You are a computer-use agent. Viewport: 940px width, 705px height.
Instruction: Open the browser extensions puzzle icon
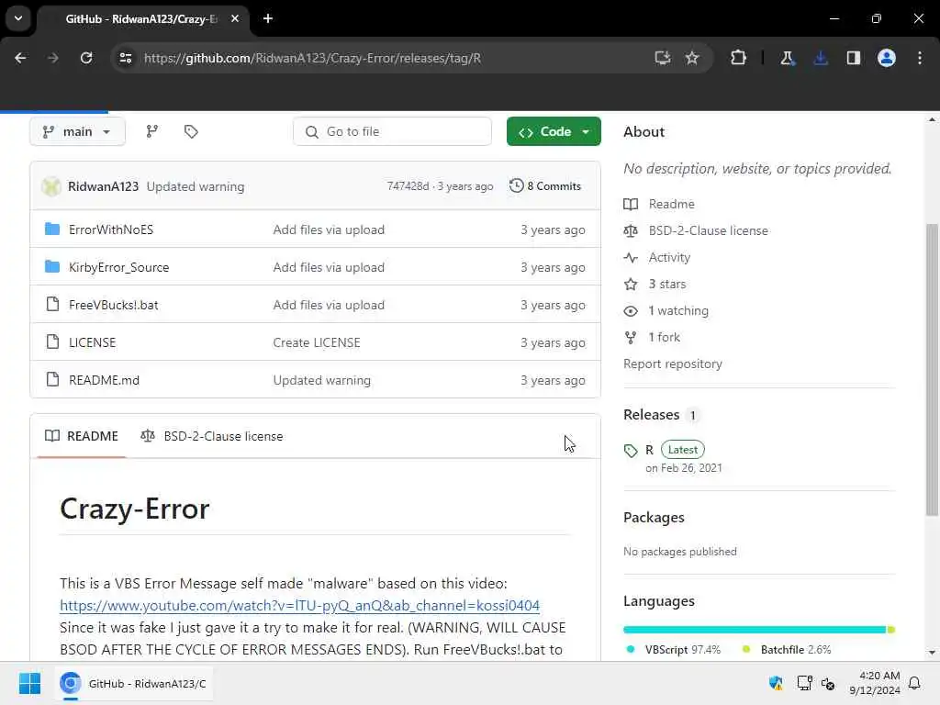[x=739, y=58]
